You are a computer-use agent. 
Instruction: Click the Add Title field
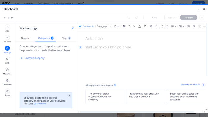click(94, 38)
